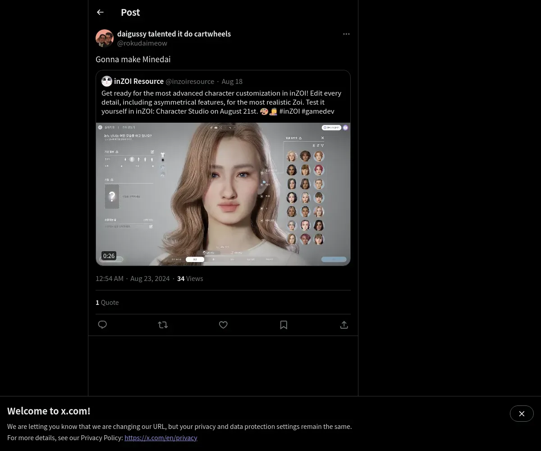The width and height of the screenshot is (541, 451).
Task: Open daigussy talented it do cartwheels profile
Action: (x=174, y=34)
